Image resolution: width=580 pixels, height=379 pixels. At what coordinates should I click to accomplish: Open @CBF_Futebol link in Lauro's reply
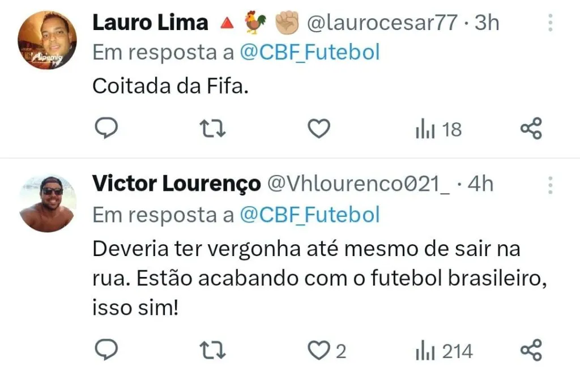[x=310, y=52]
